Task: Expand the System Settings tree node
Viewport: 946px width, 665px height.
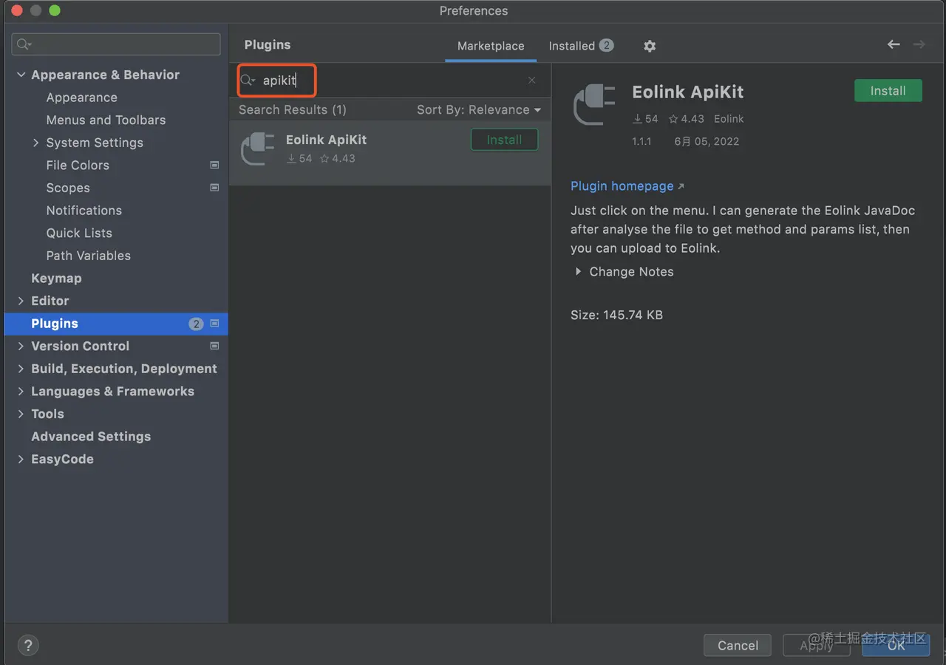Action: (x=35, y=143)
